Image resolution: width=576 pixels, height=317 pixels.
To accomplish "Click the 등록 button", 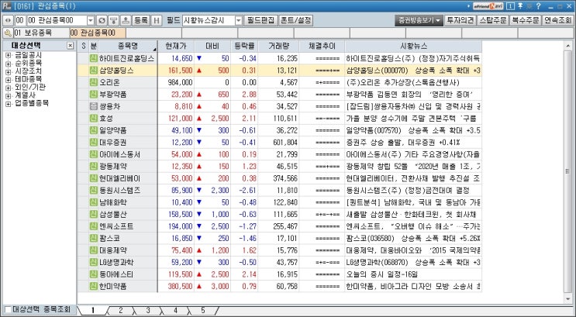I will point(141,20).
